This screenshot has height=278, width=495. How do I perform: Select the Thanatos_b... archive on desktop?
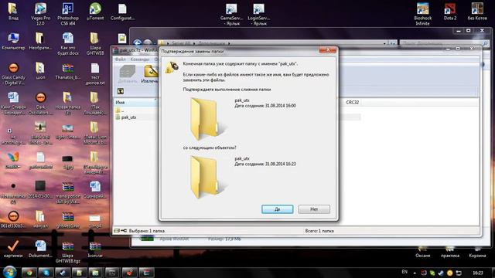[68, 71]
